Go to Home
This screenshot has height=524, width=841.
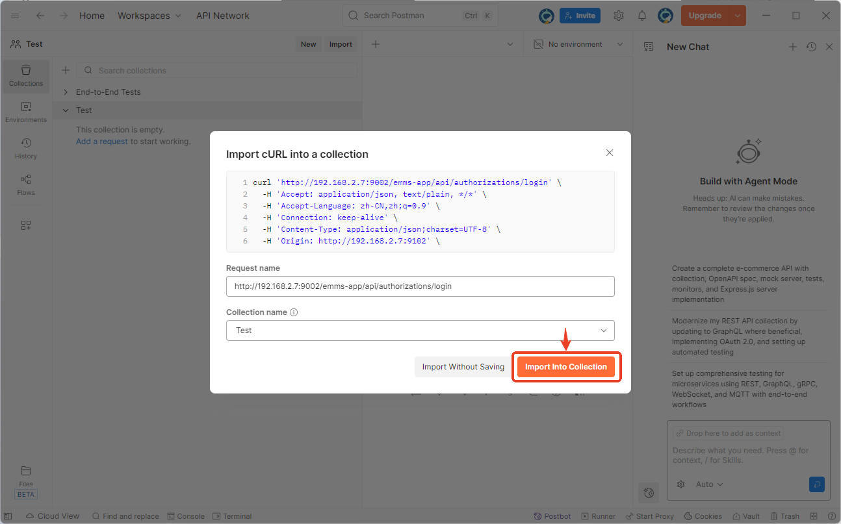coord(92,16)
